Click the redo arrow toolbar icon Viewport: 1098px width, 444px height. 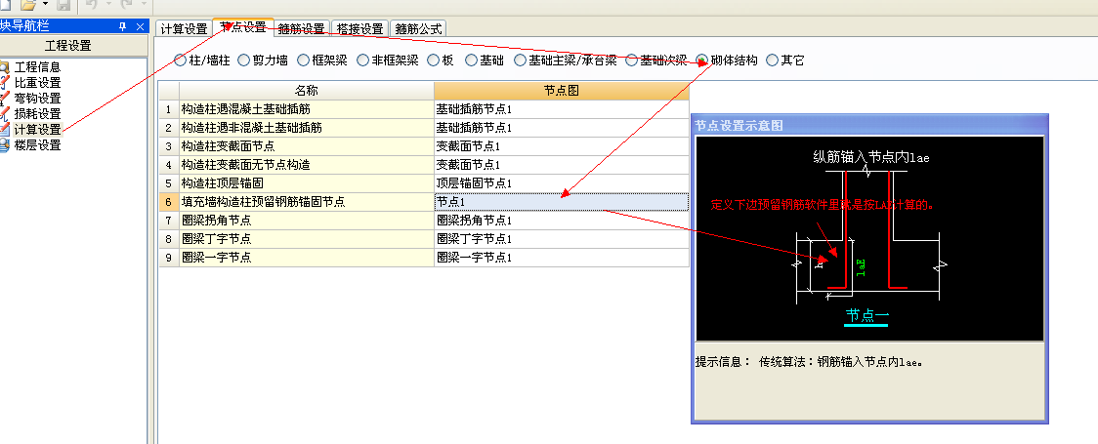click(x=127, y=4)
